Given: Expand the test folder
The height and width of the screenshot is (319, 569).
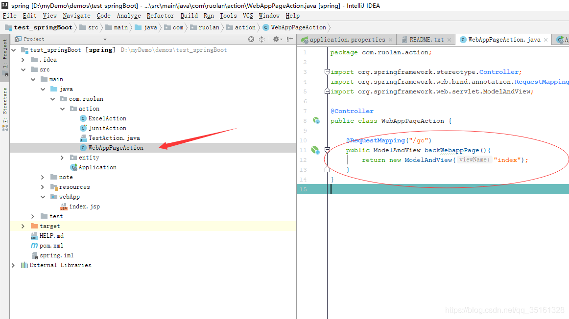Looking at the screenshot, I should pos(33,216).
